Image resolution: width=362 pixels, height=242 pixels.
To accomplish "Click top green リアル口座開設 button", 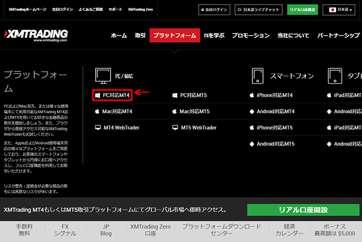I will click(x=303, y=10).
